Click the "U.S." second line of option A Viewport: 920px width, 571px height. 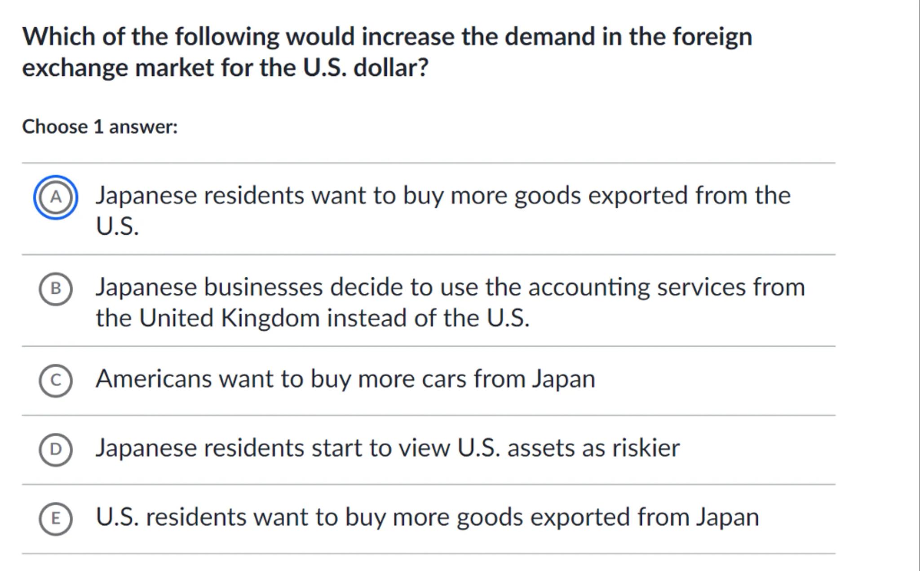click(x=117, y=226)
